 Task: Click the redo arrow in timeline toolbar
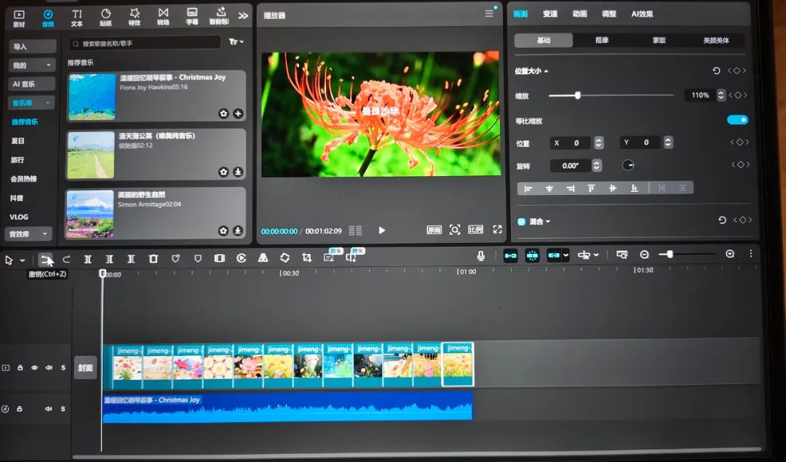pyautogui.click(x=66, y=258)
